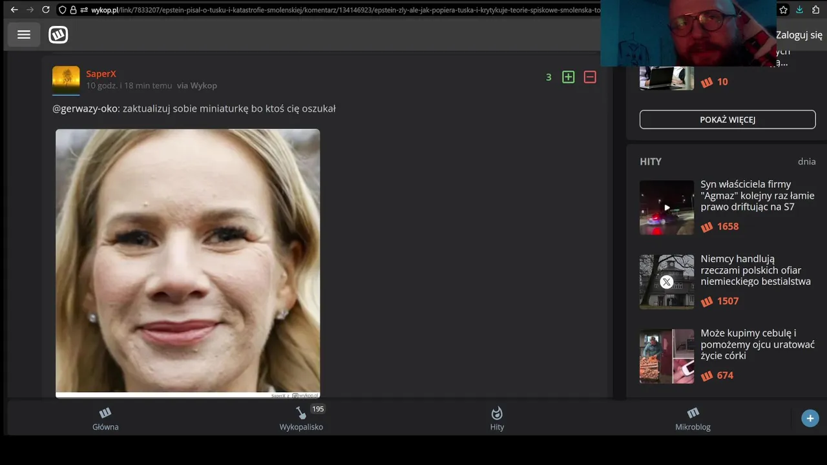Image resolution: width=827 pixels, height=465 pixels.
Task: Click comment timestamp 10 godz. i 18 min temu
Action: pyautogui.click(x=129, y=85)
